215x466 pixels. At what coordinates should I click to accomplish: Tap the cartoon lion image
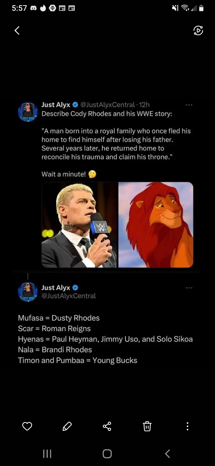pyautogui.click(x=156, y=225)
